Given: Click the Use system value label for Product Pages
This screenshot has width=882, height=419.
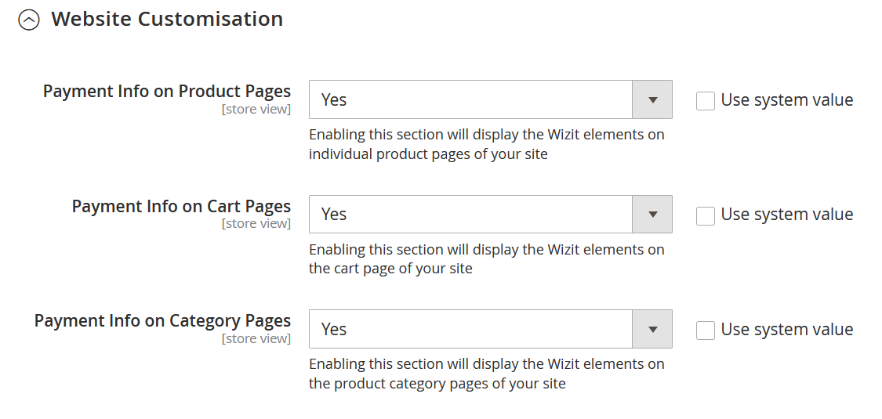Looking at the screenshot, I should pos(787,100).
